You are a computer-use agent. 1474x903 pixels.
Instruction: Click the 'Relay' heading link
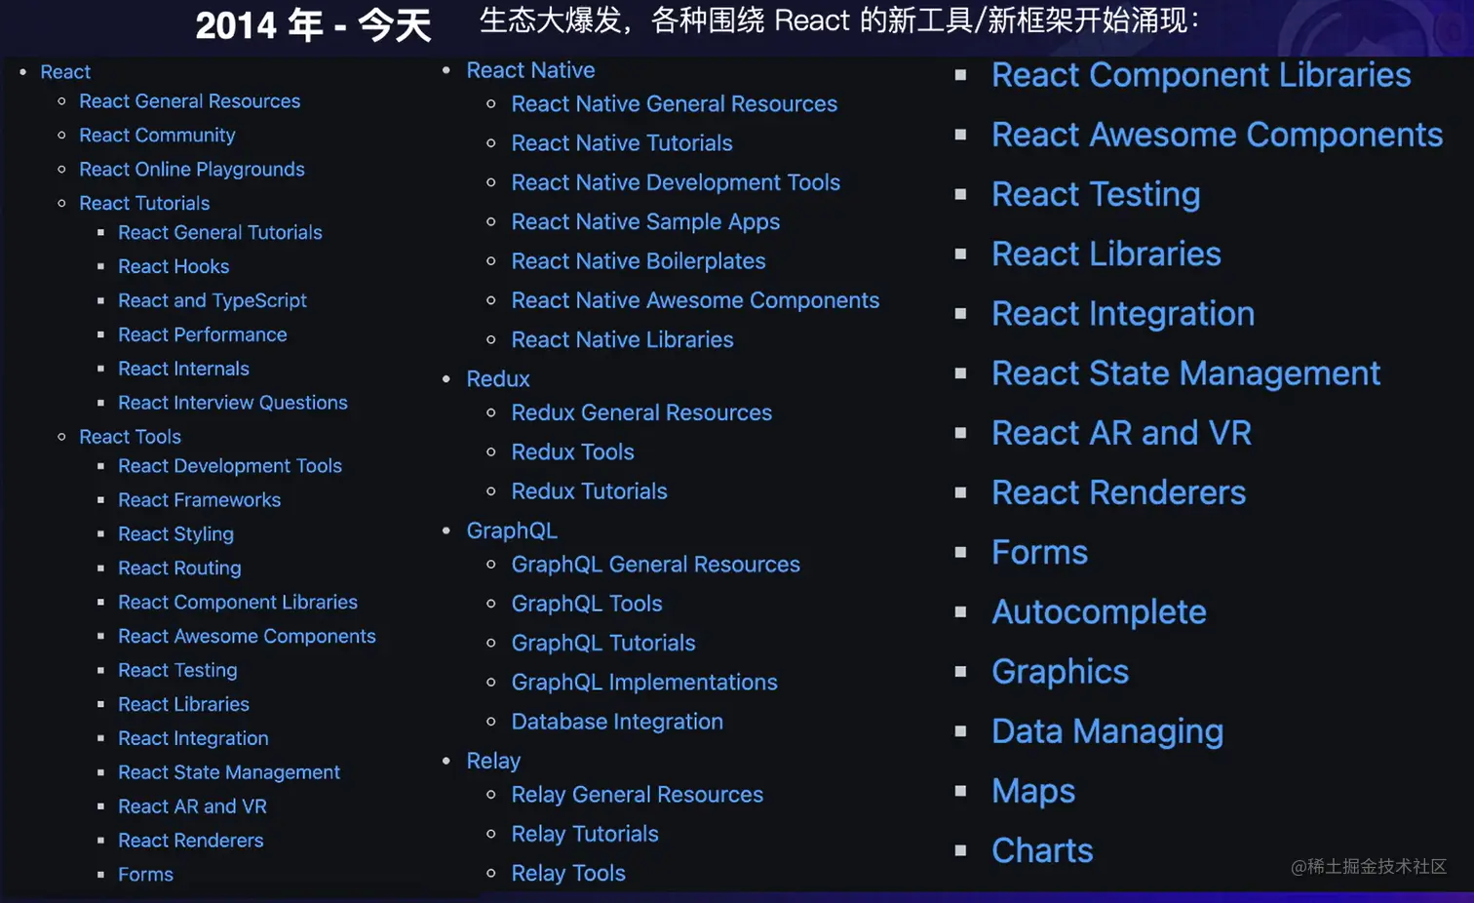493,762
